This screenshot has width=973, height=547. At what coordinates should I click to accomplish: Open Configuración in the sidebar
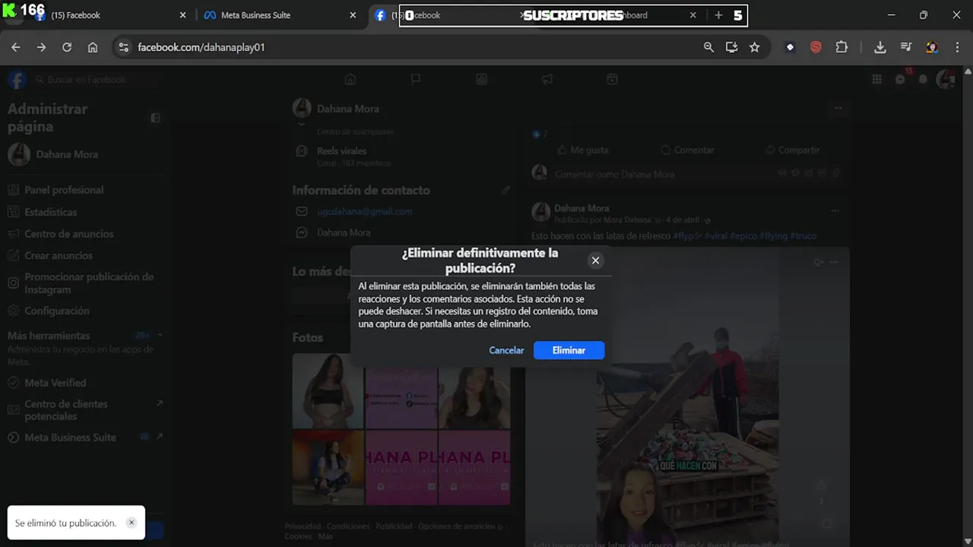click(x=56, y=311)
